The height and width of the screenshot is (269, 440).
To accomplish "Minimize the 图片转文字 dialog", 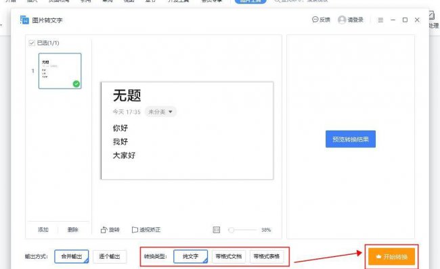I will tap(393, 20).
